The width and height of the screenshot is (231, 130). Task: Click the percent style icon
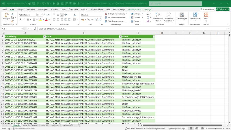[x=88, y=19]
